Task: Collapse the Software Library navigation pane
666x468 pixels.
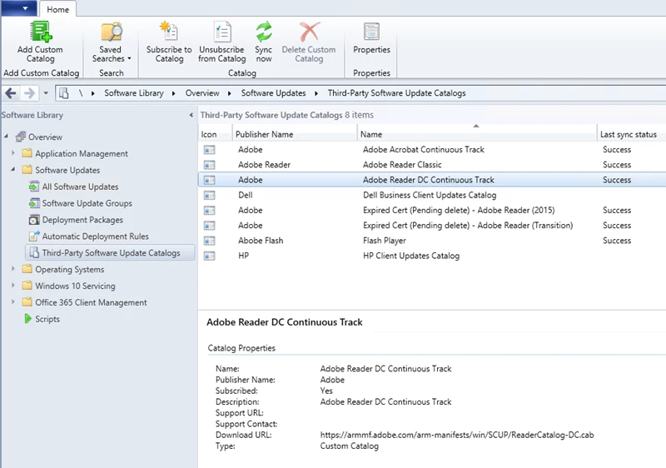Action: point(191,115)
